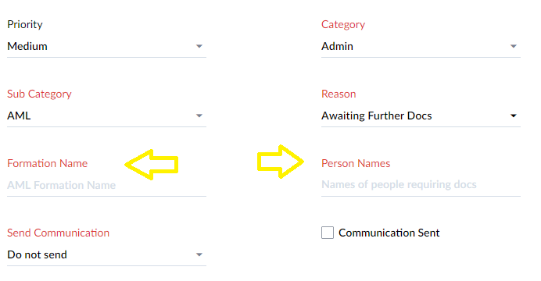Open the Send Communication dropdown arrow
The image size is (541, 281).
click(x=199, y=254)
